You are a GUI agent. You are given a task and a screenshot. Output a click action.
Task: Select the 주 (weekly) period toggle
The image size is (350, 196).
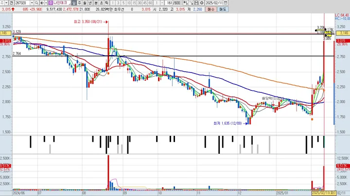[79, 3]
